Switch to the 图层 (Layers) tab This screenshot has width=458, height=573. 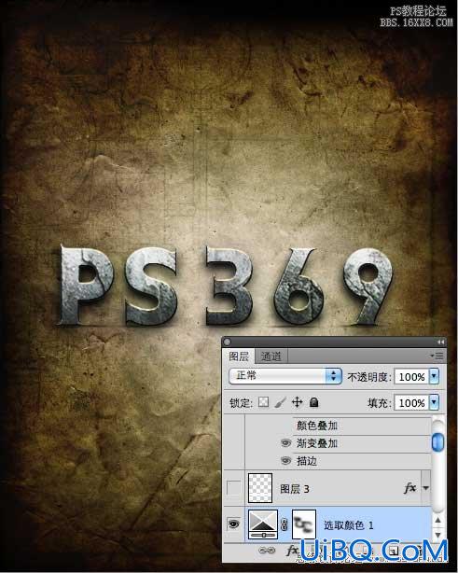[x=239, y=356]
